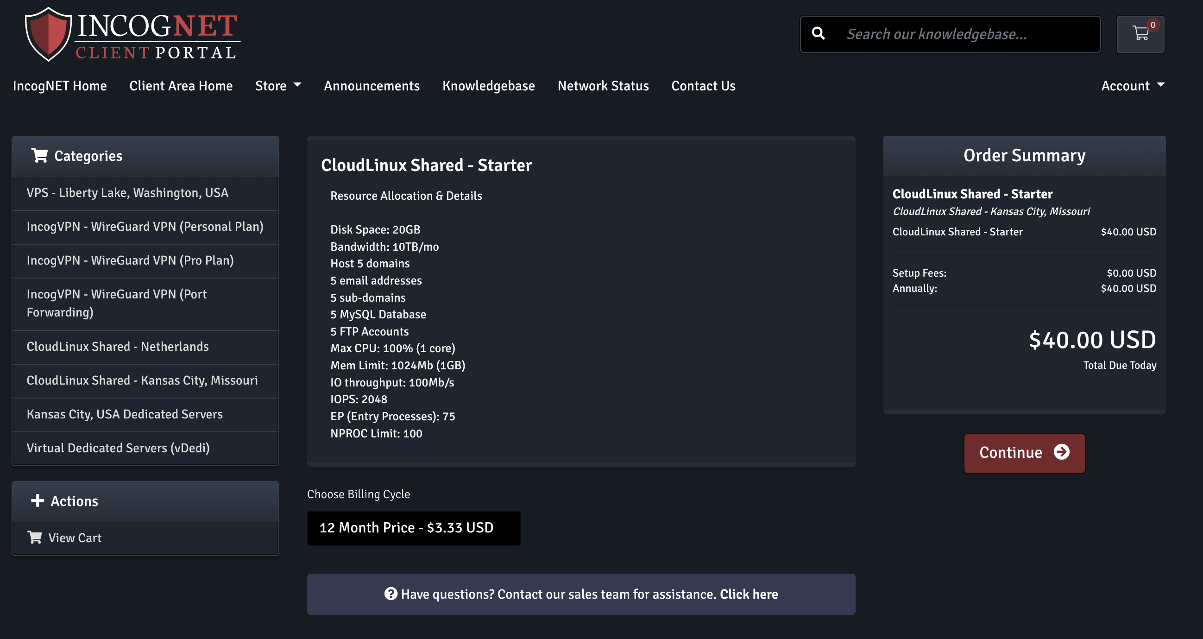1203x639 pixels.
Task: Open the Knowledgebase menu item
Action: click(489, 86)
